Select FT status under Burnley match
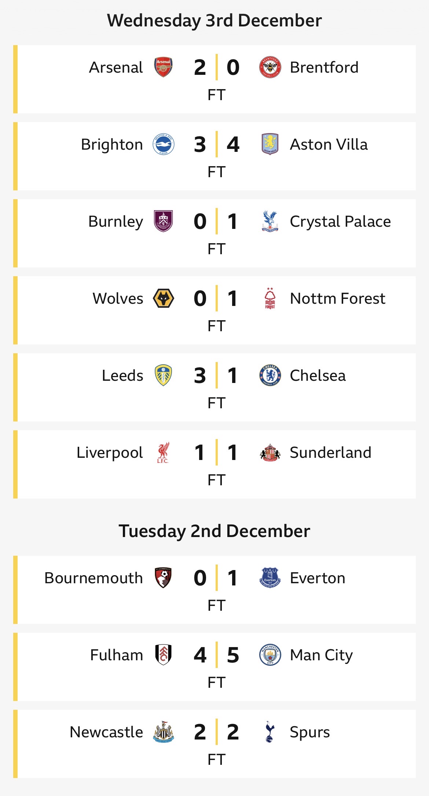429x796 pixels. coord(216,249)
